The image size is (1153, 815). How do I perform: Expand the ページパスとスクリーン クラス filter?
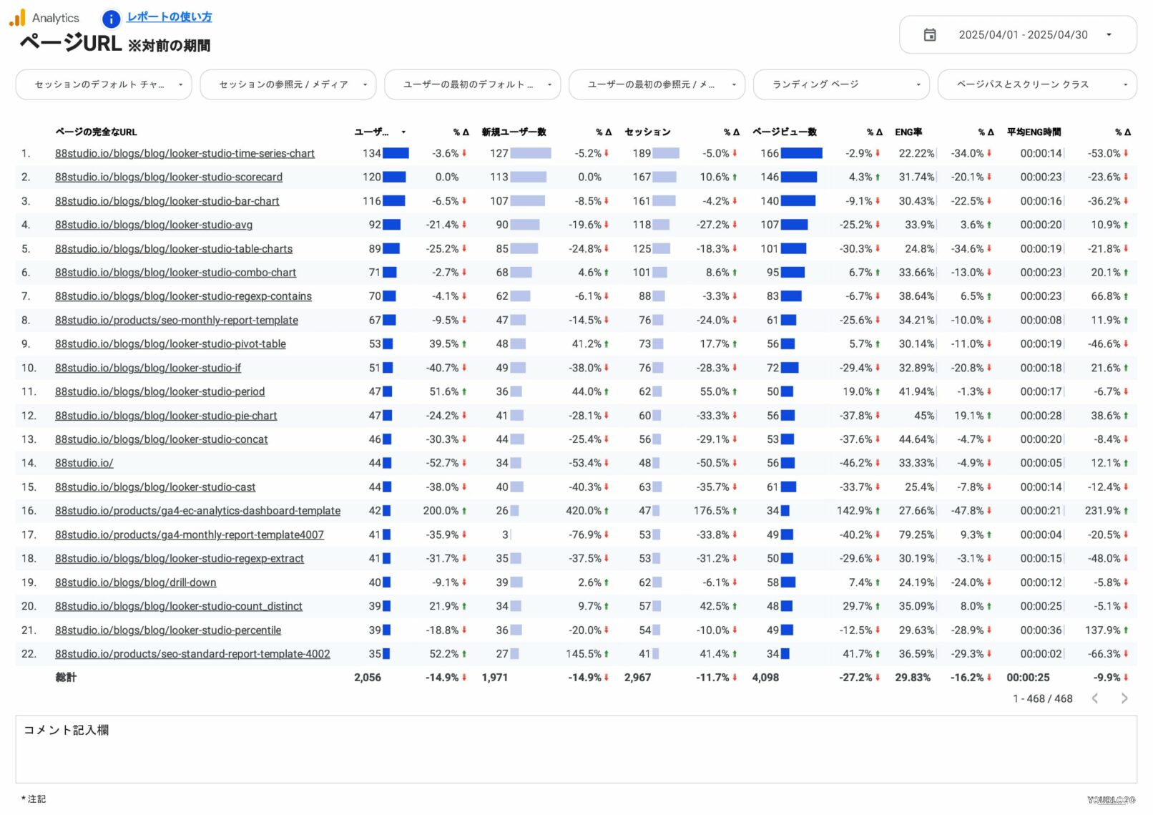[1036, 84]
